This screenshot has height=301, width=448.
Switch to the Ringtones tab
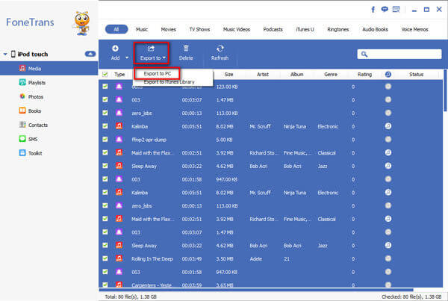coord(338,29)
